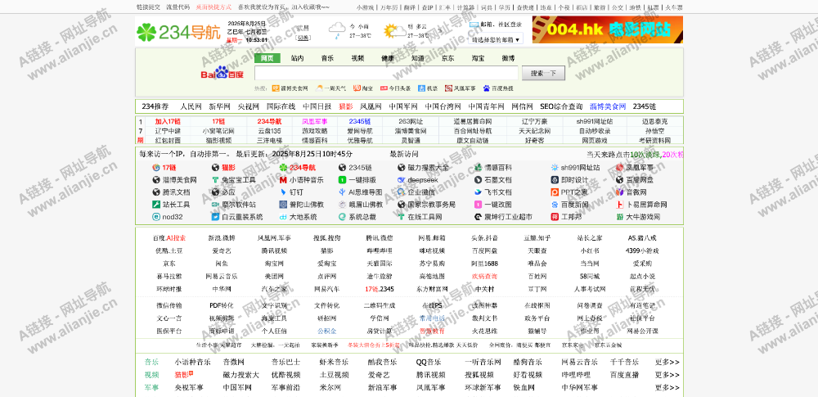Switch to the 站内 search tab
Image resolution: width=818 pixels, height=397 pixels.
298,58
